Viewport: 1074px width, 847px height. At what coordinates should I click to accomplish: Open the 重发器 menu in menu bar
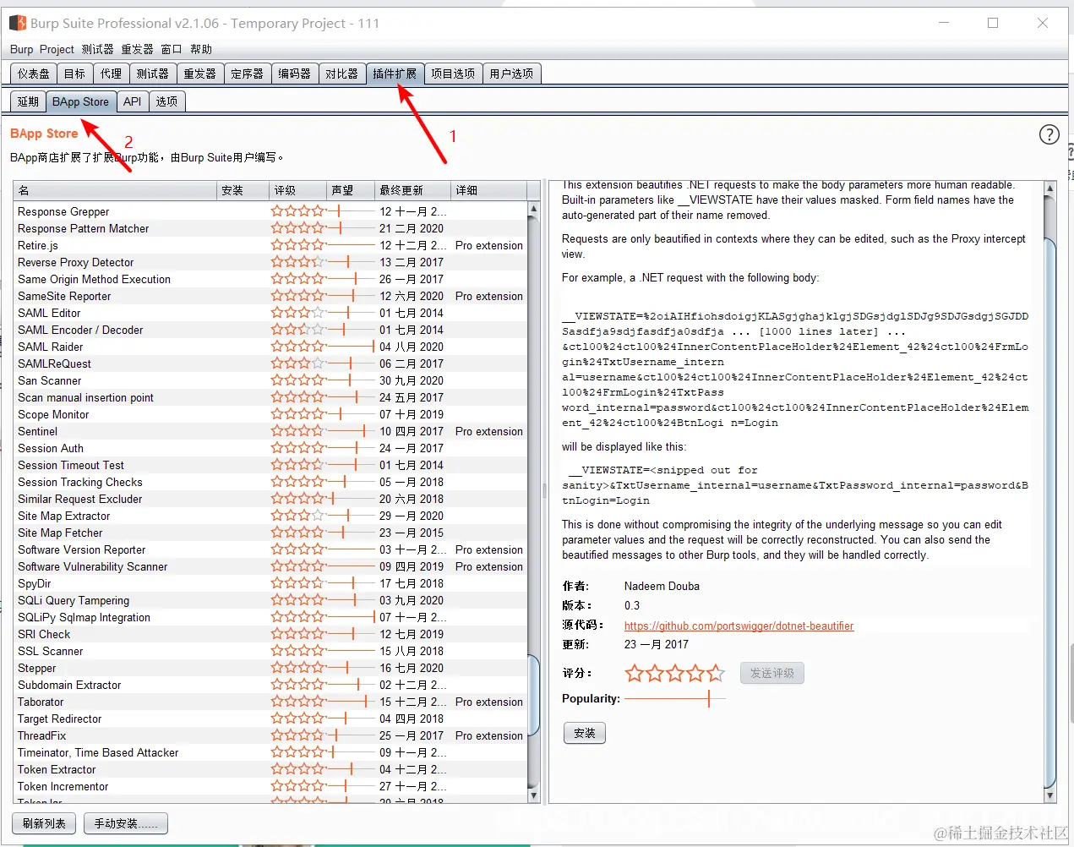pos(137,49)
